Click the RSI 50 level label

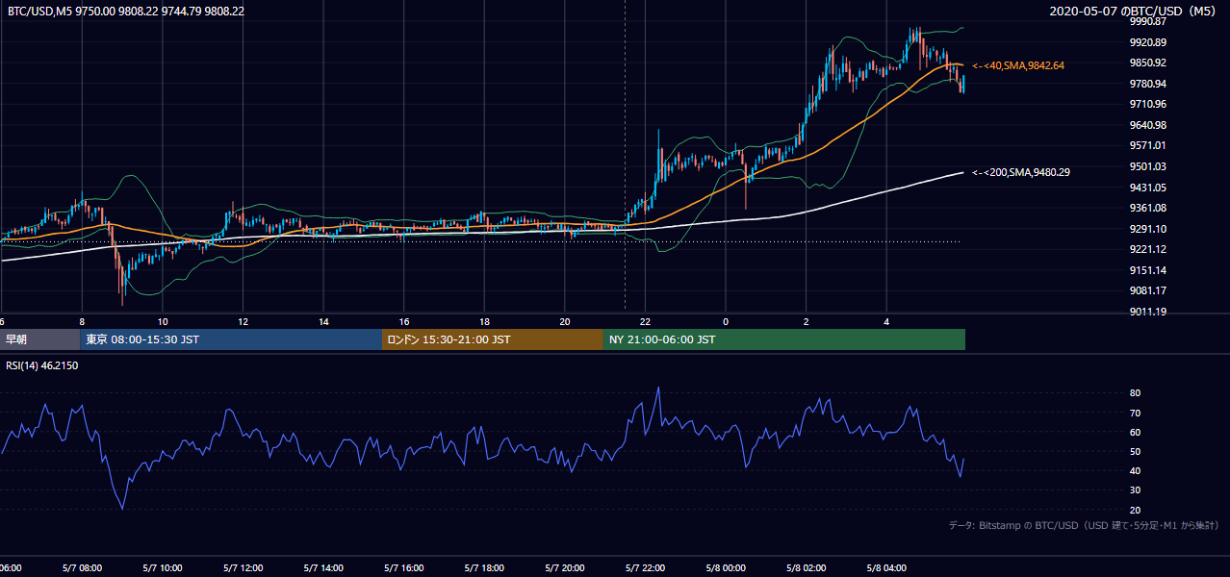(1135, 451)
